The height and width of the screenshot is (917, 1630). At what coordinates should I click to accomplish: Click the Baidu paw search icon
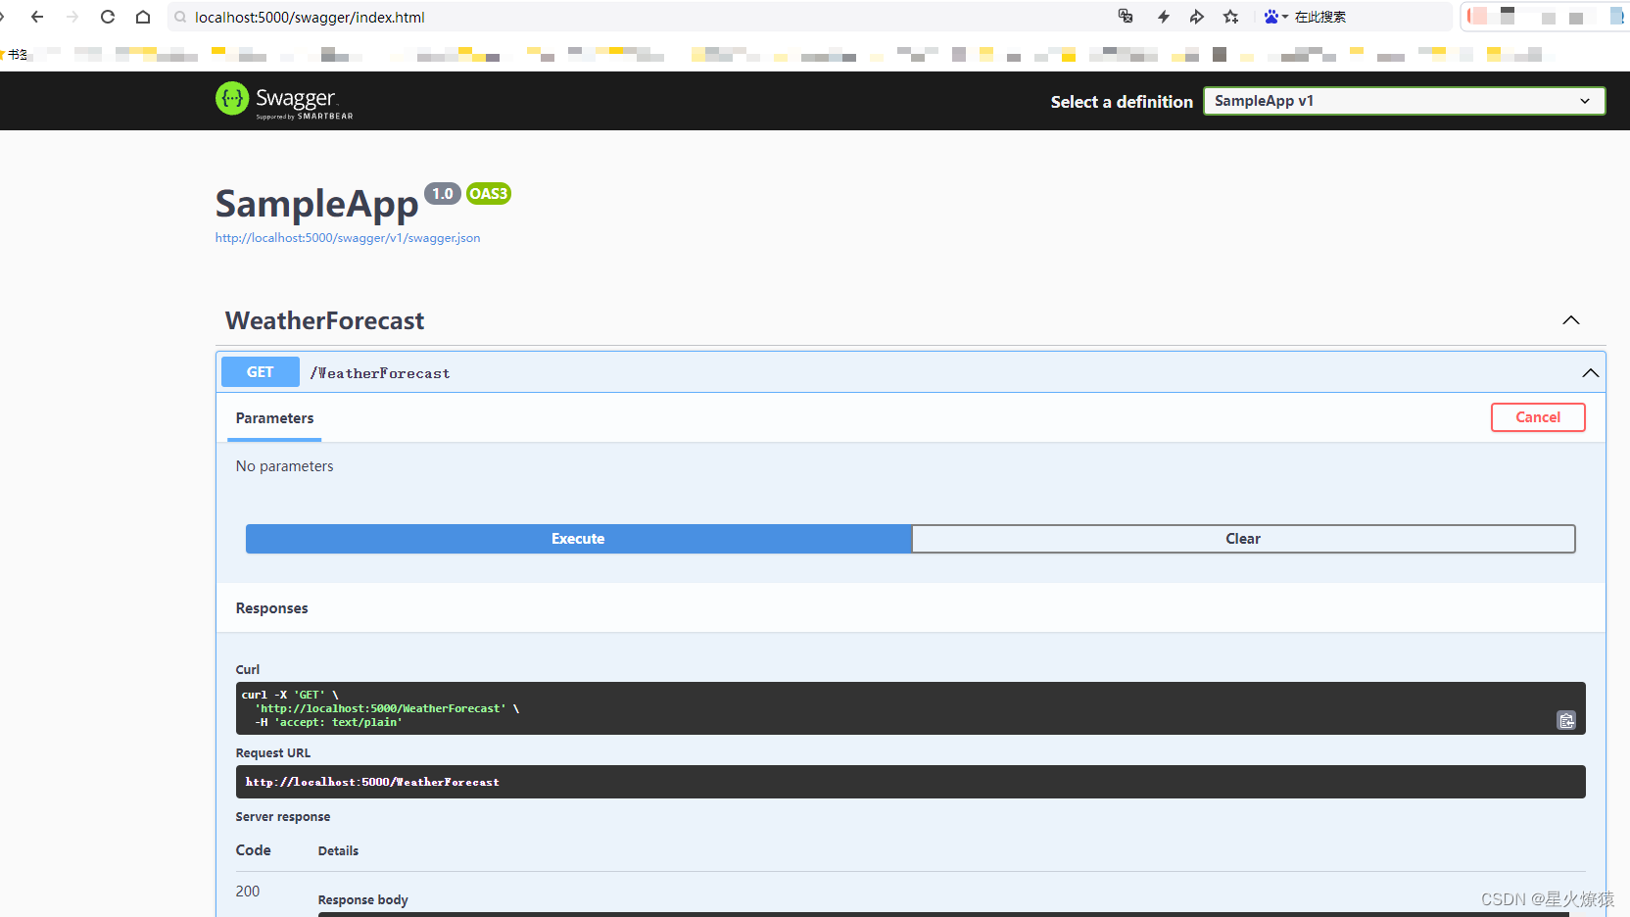coord(1271,17)
